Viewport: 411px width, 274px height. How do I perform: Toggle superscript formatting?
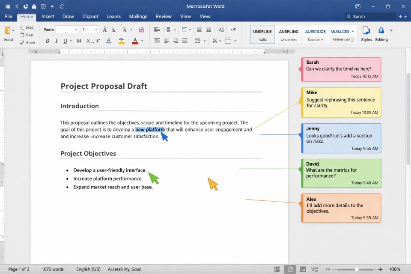(98, 40)
